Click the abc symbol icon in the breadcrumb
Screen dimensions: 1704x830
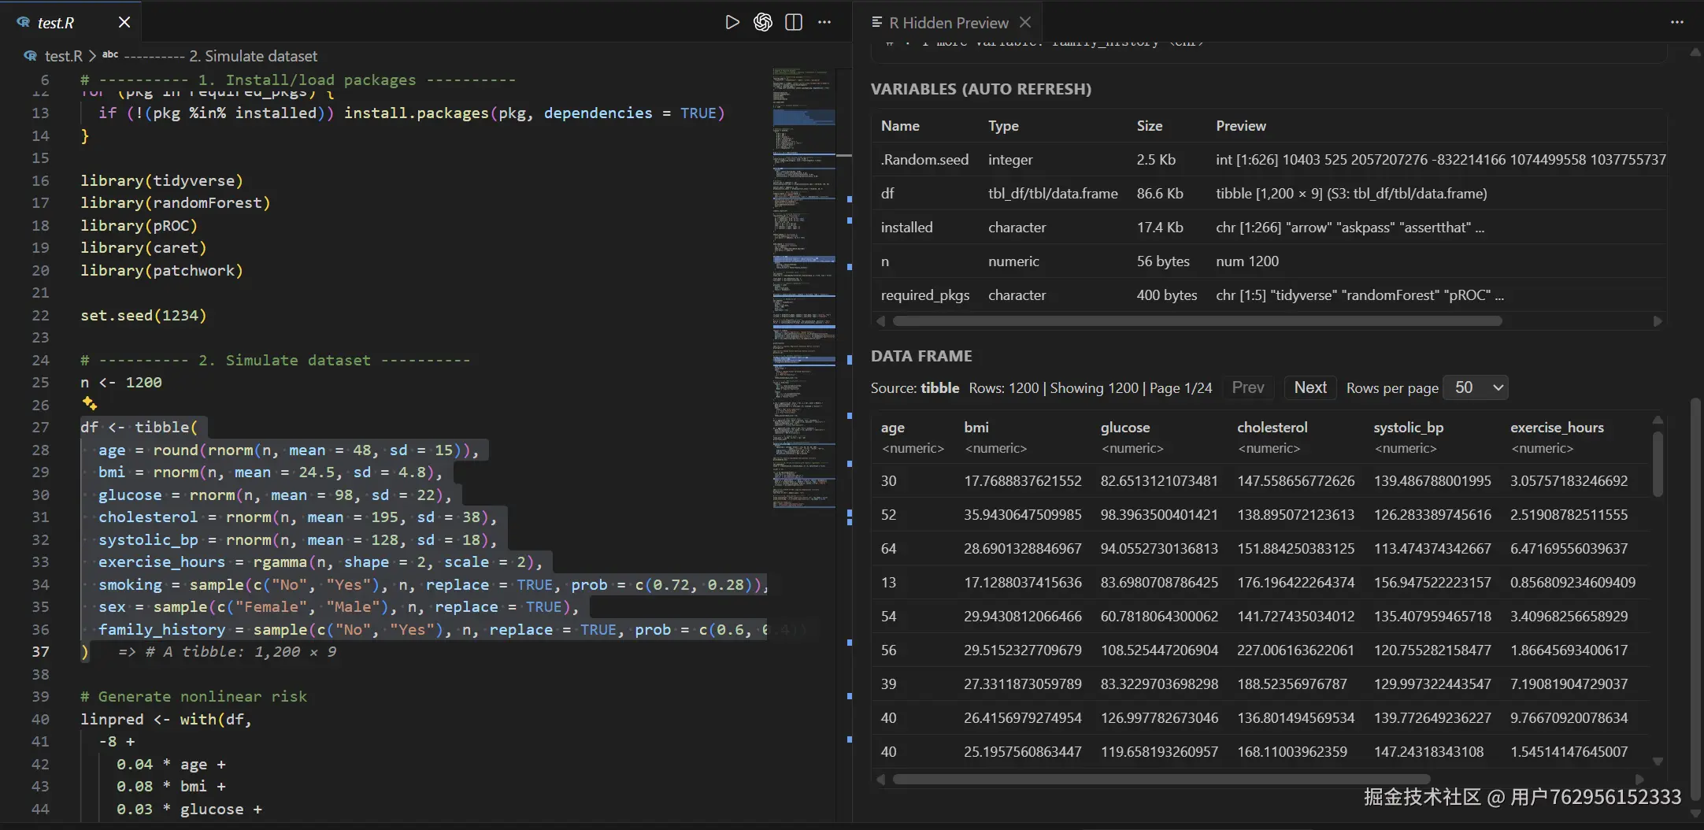(x=110, y=54)
